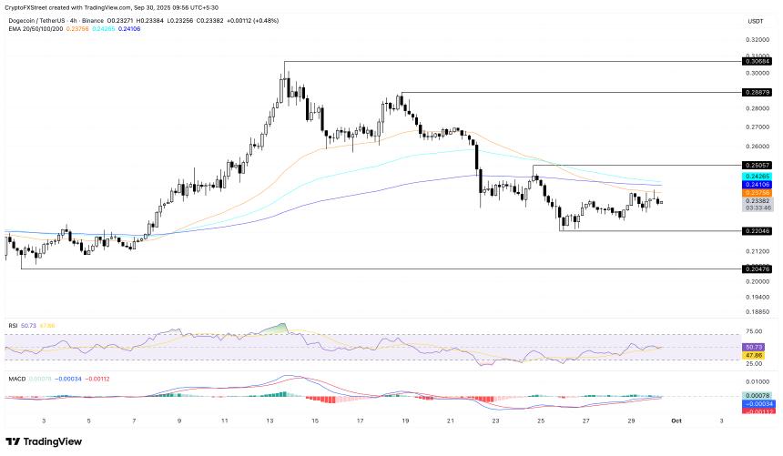The height and width of the screenshot is (456, 783).
Task: Click date label 7 on the time axis
Action: point(134,421)
